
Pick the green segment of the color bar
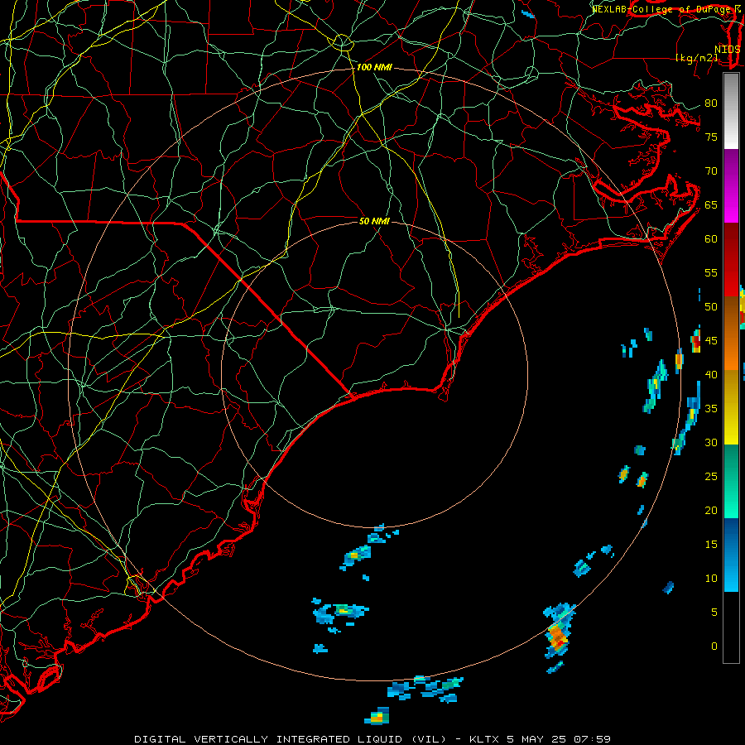(731, 481)
